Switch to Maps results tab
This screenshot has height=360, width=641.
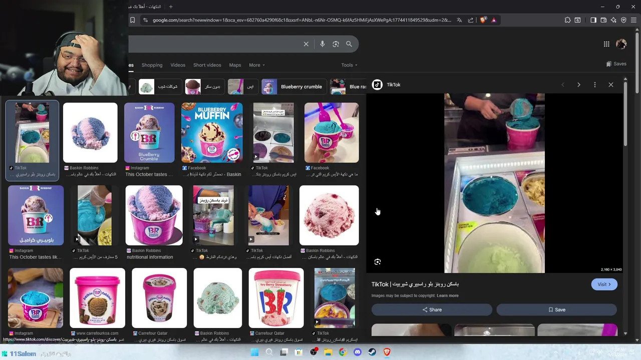point(235,65)
